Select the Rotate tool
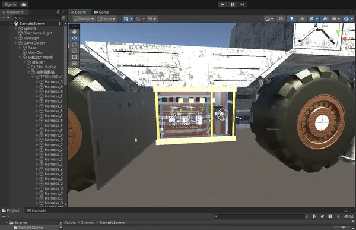The height and width of the screenshot is (230, 356). (74, 45)
